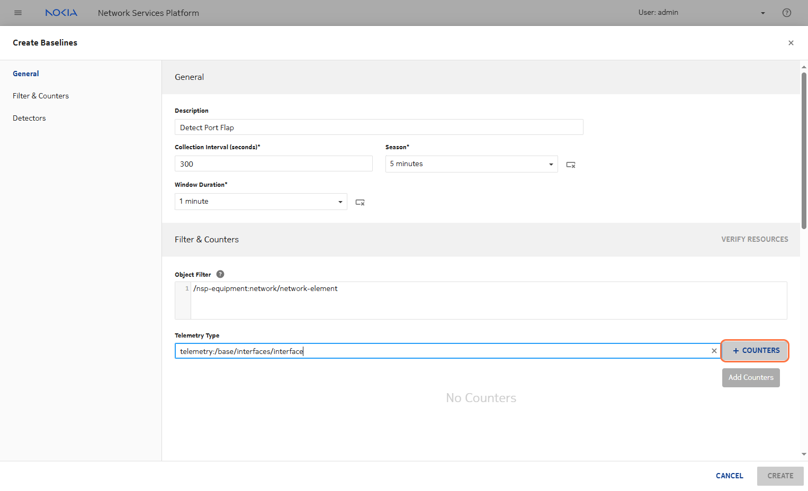Click VERIFY RESOURCES link

tap(754, 239)
